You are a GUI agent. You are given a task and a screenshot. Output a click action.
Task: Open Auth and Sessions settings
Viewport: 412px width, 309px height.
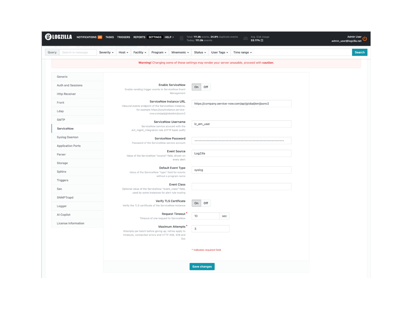(78, 85)
